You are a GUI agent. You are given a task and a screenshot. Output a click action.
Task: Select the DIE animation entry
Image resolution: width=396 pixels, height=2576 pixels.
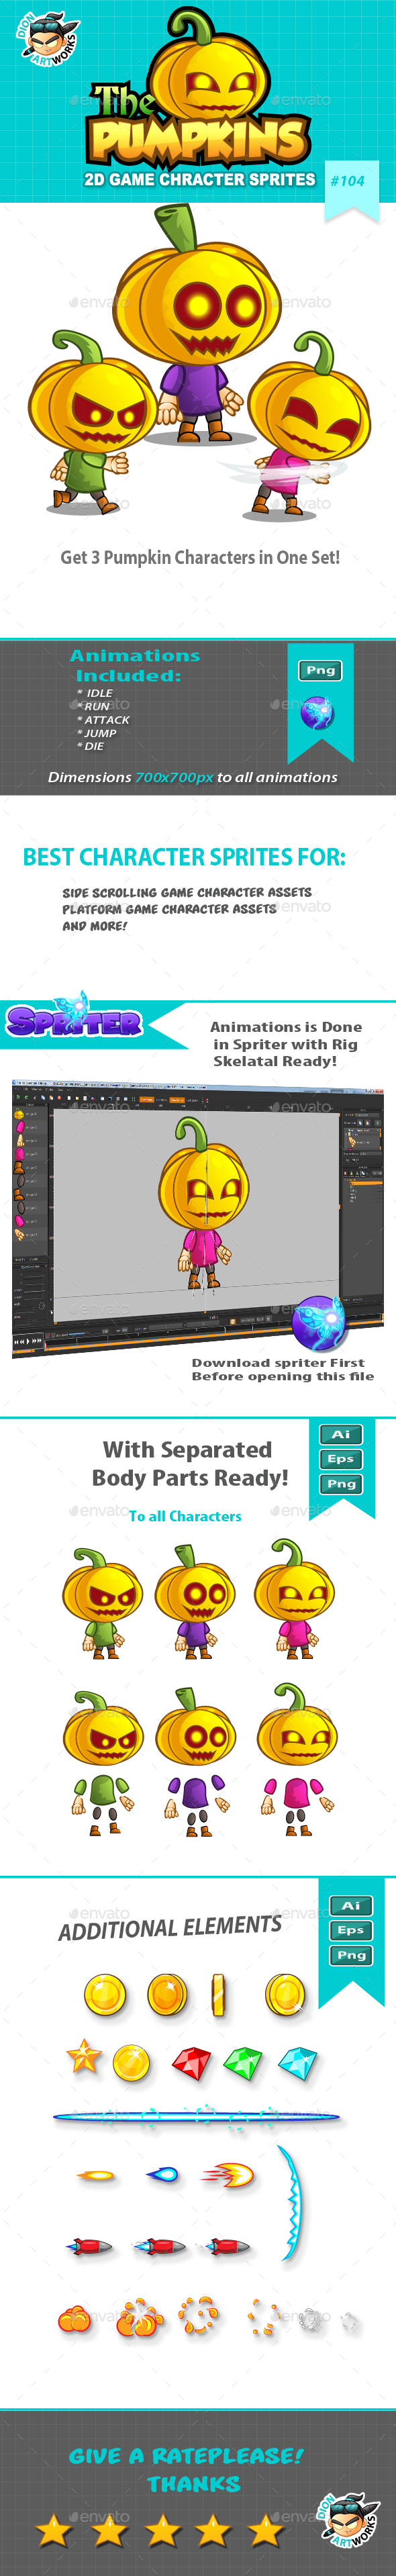click(x=91, y=746)
